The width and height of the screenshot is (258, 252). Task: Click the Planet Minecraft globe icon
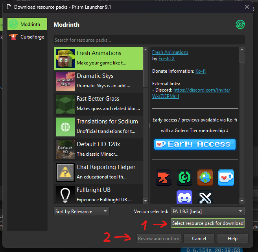coord(205,178)
